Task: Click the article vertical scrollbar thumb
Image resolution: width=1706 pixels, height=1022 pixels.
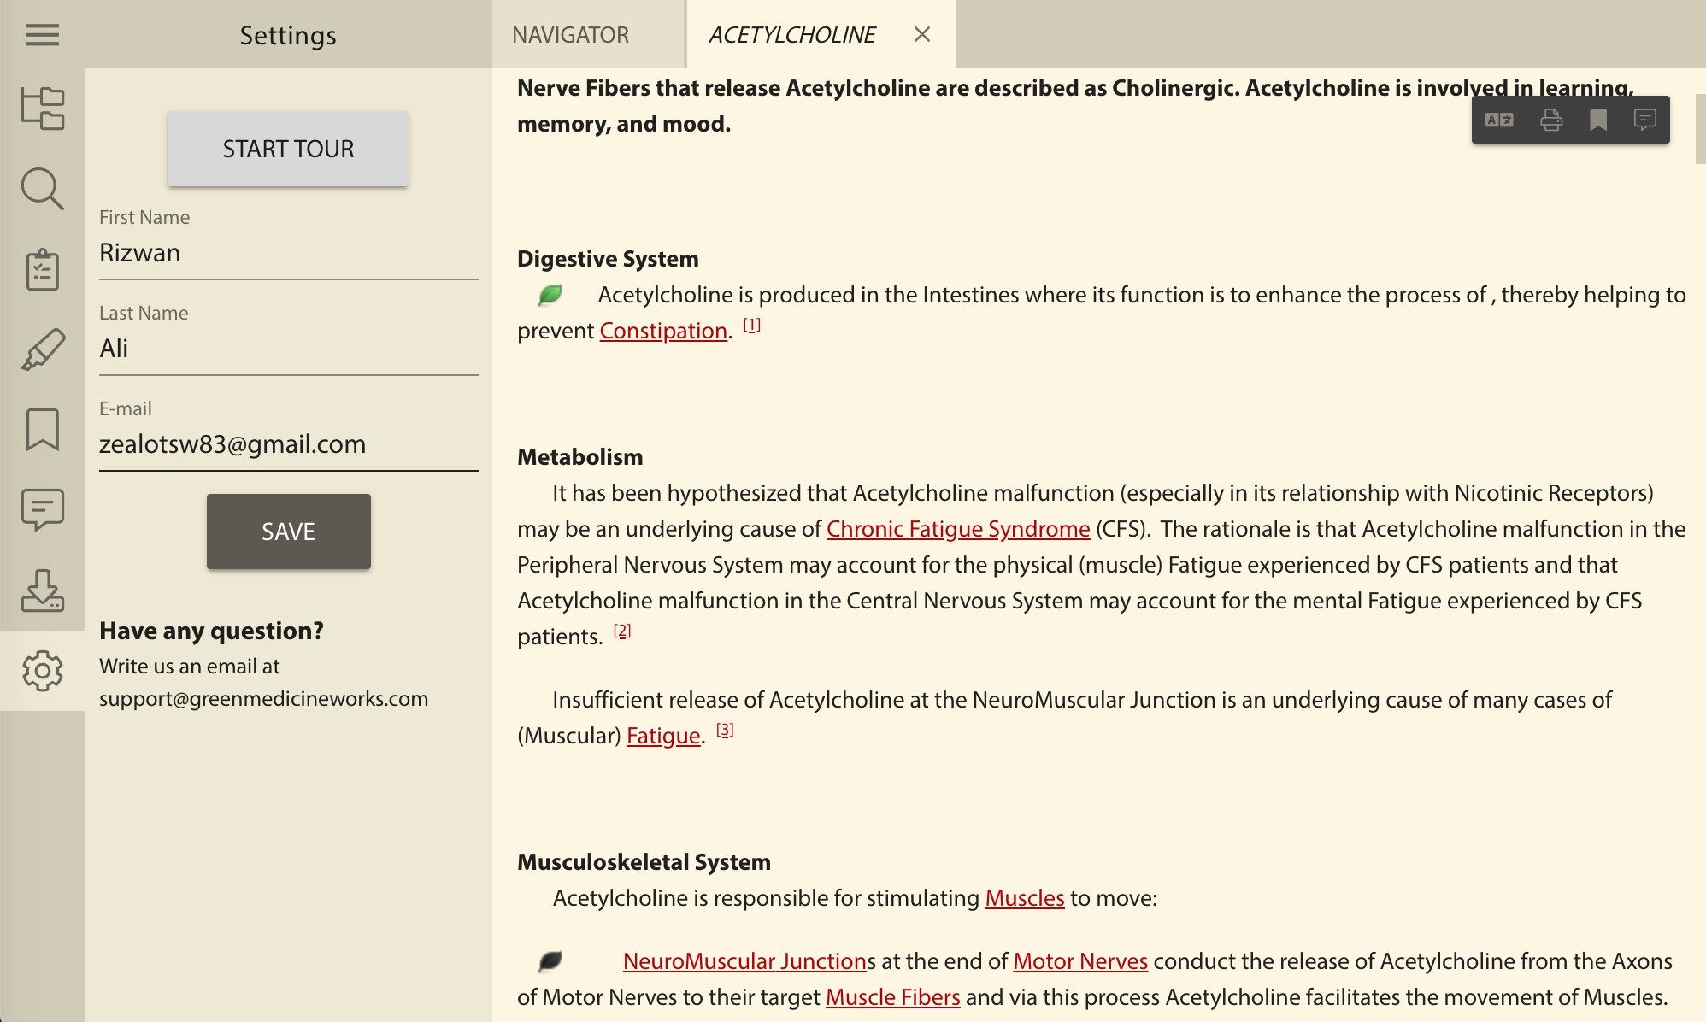Action: pyautogui.click(x=1700, y=128)
